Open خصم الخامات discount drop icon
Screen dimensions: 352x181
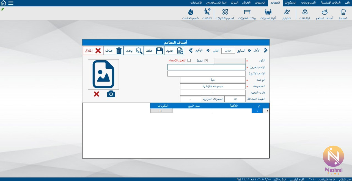tap(190, 12)
